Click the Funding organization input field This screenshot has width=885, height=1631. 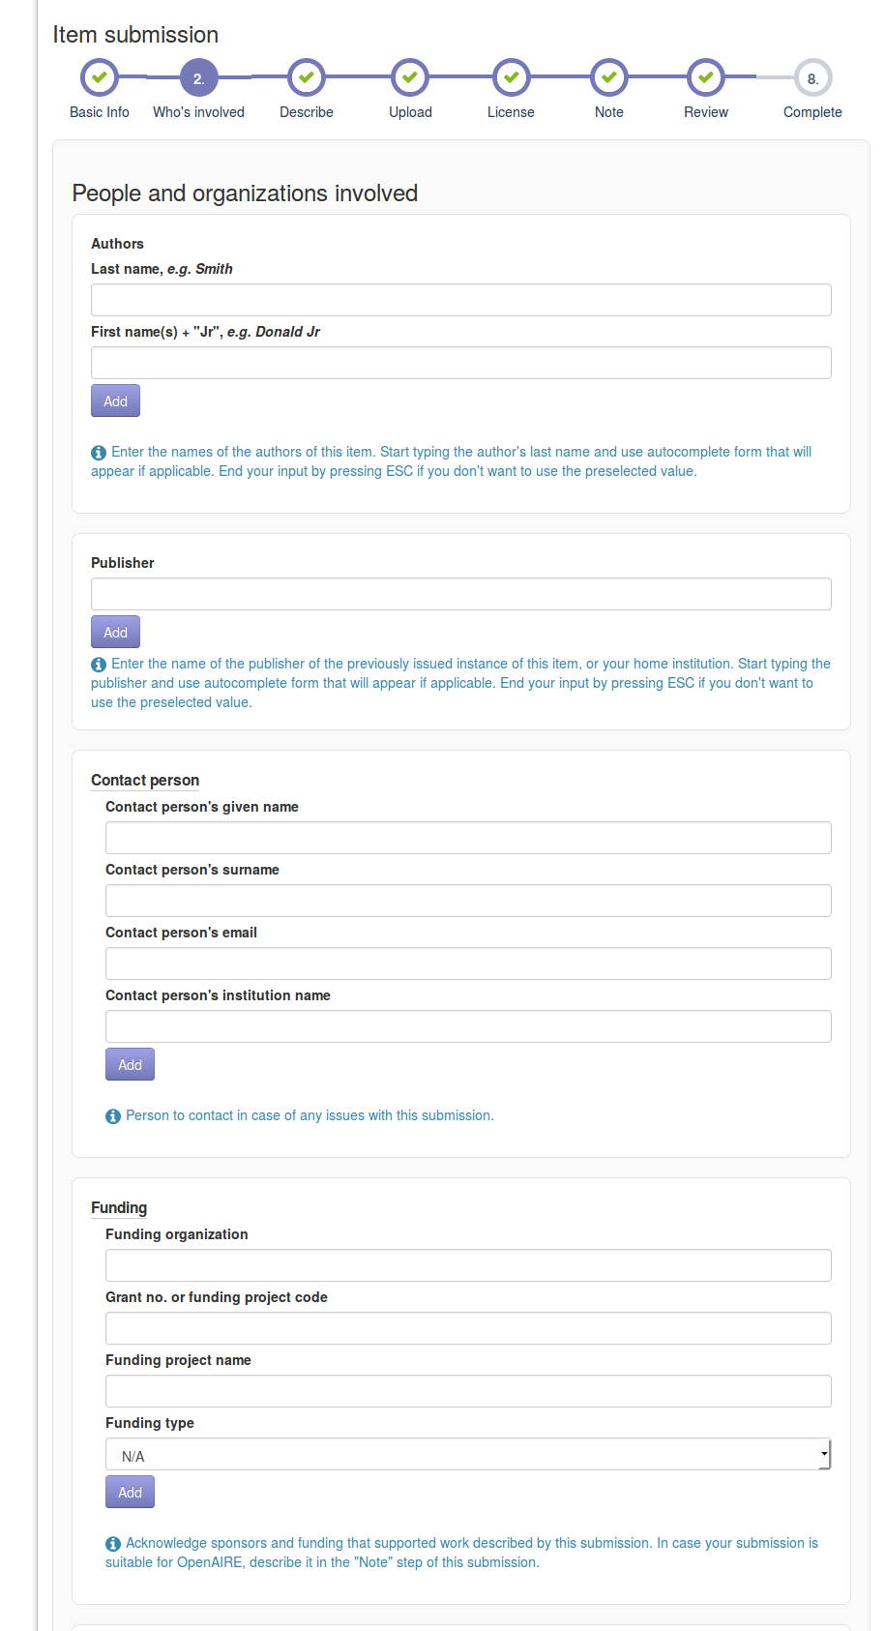pyautogui.click(x=467, y=1265)
